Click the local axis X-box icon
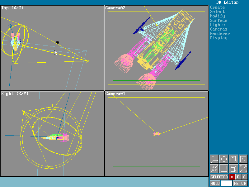Screen dimensions: 249x187 point(243,159)
